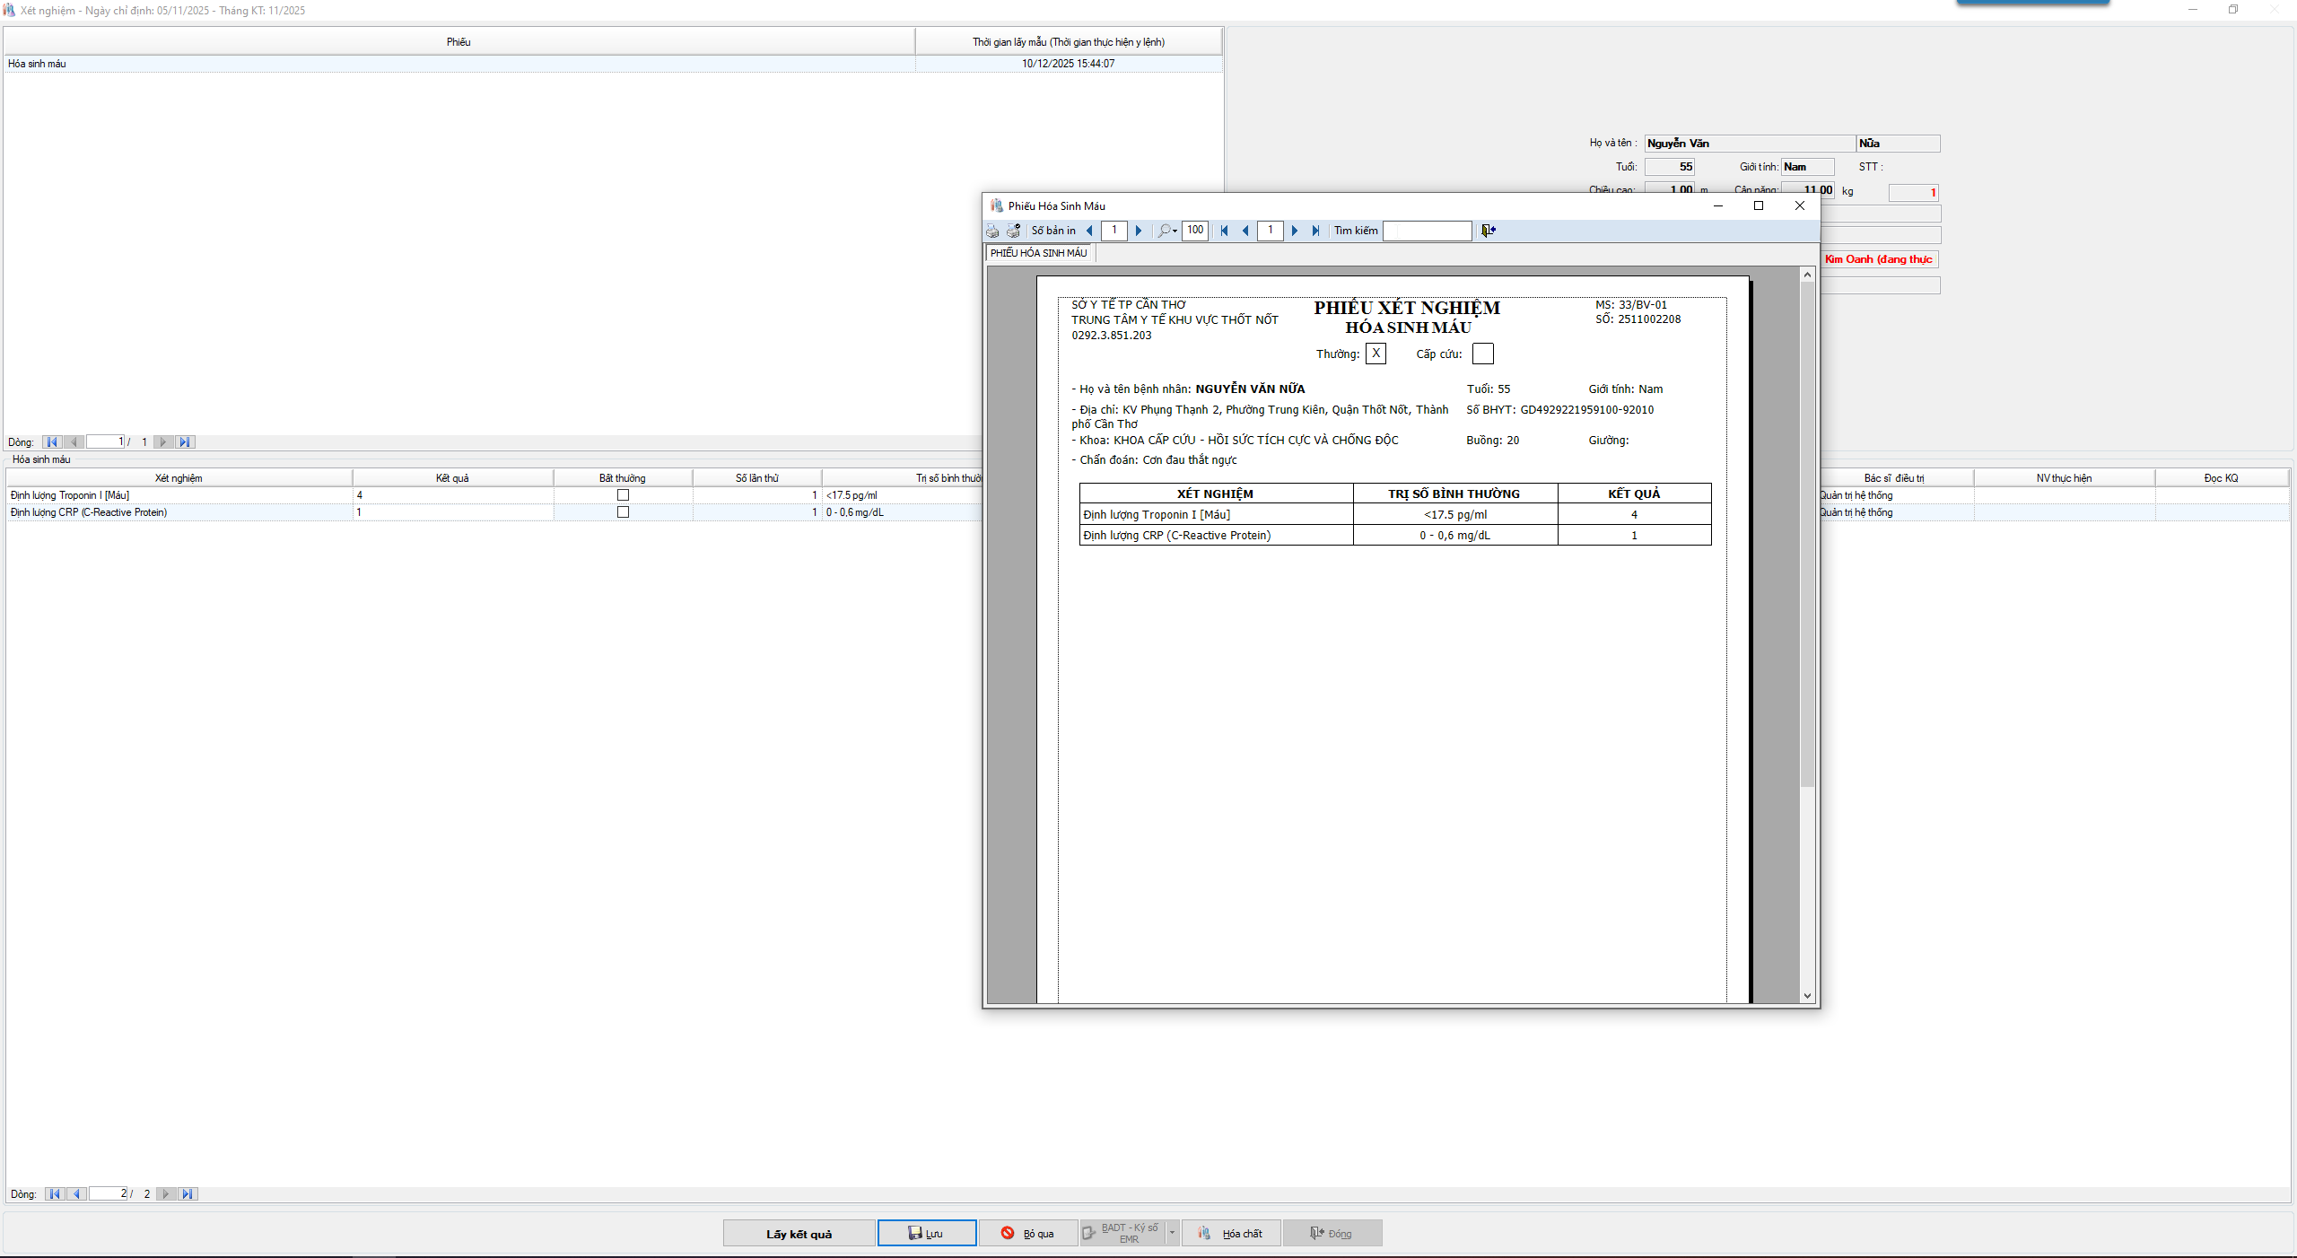
Task: Go to first report page
Action: click(x=1224, y=232)
